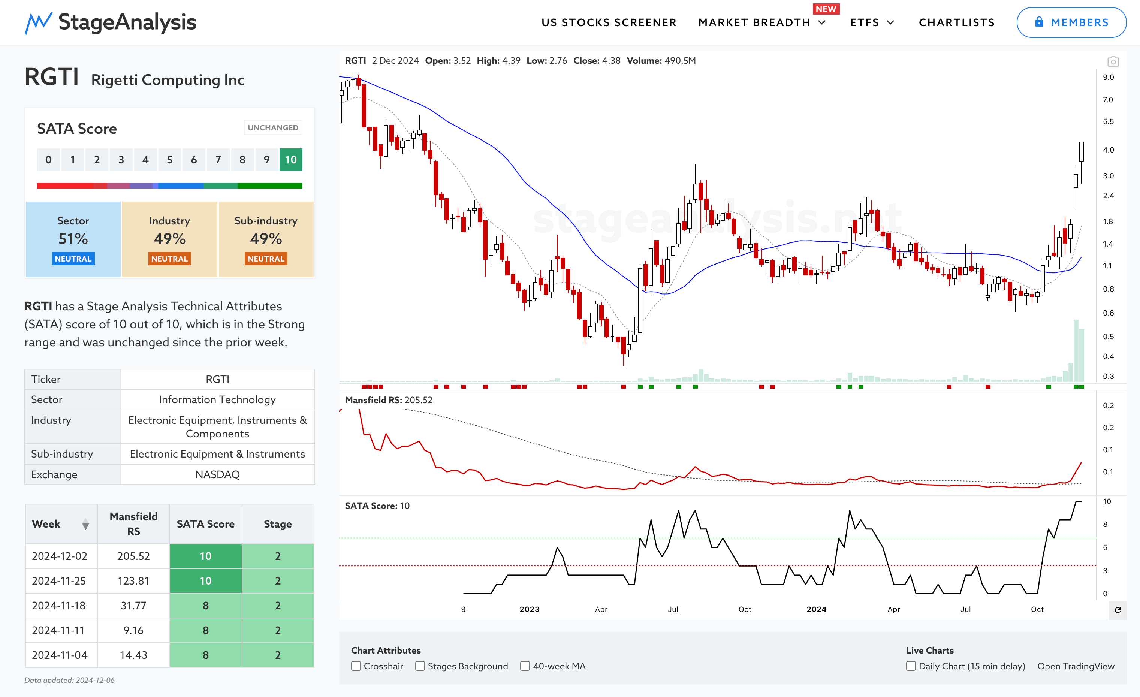Viewport: 1140px width, 697px height.
Task: Click the SATA Score column header
Action: [205, 524]
